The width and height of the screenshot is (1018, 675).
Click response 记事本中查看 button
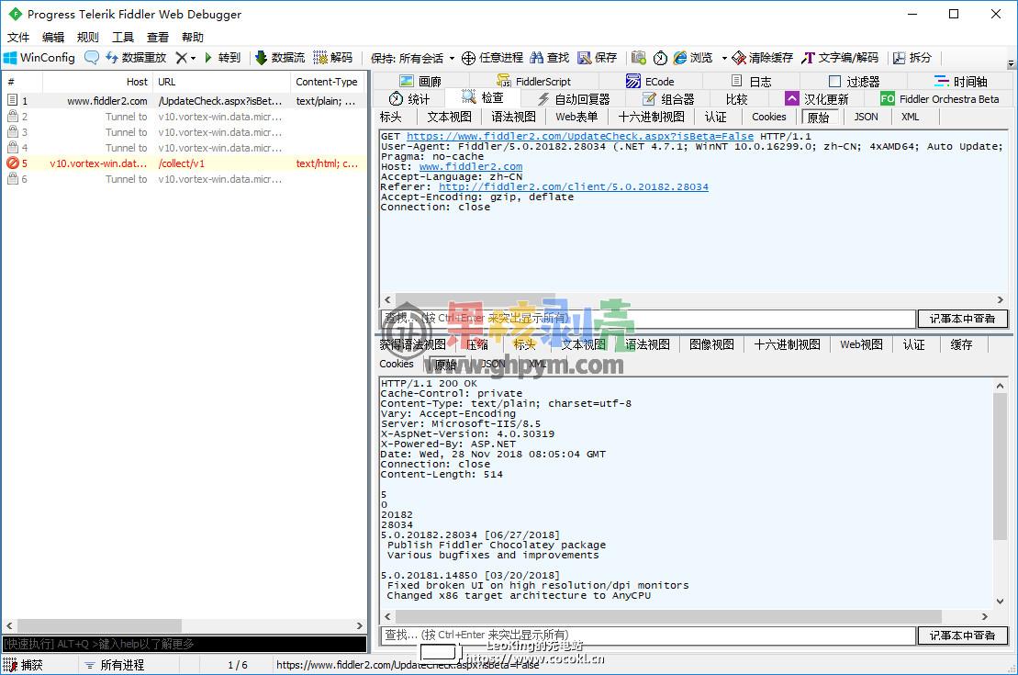[x=962, y=635]
